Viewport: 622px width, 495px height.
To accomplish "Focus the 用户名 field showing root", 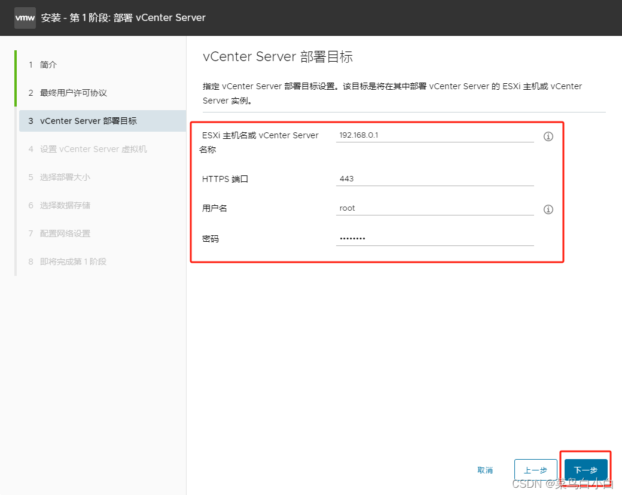I will [435, 208].
